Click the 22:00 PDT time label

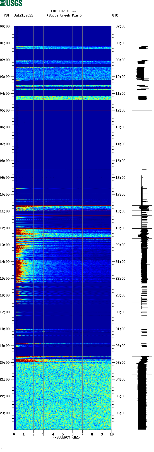click(x=5, y=396)
